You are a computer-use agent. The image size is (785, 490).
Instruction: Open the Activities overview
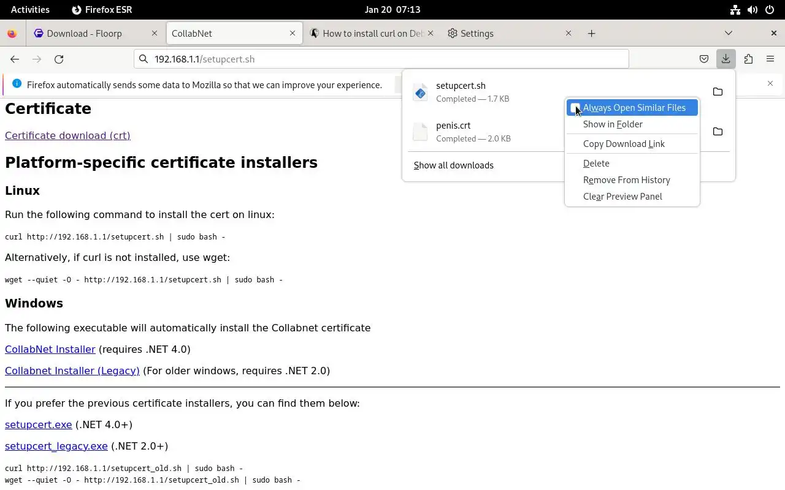tap(30, 9)
